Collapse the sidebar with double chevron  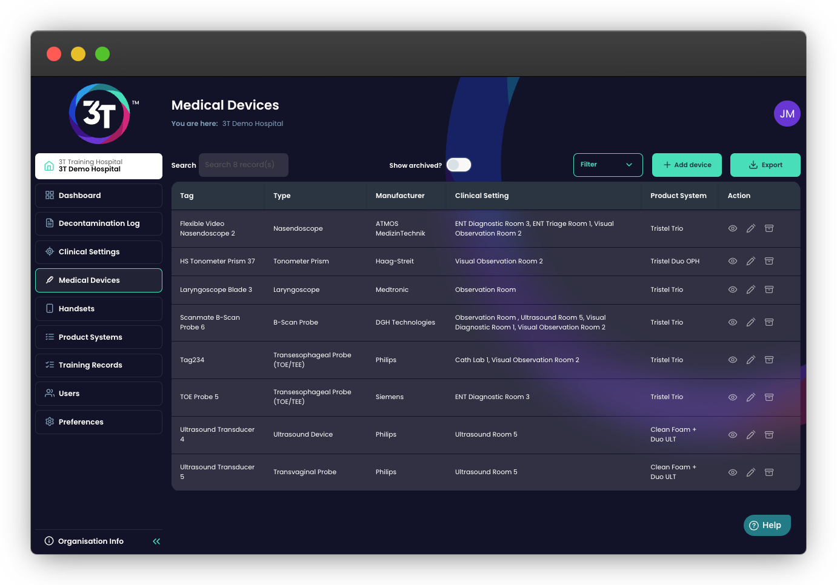(x=156, y=541)
